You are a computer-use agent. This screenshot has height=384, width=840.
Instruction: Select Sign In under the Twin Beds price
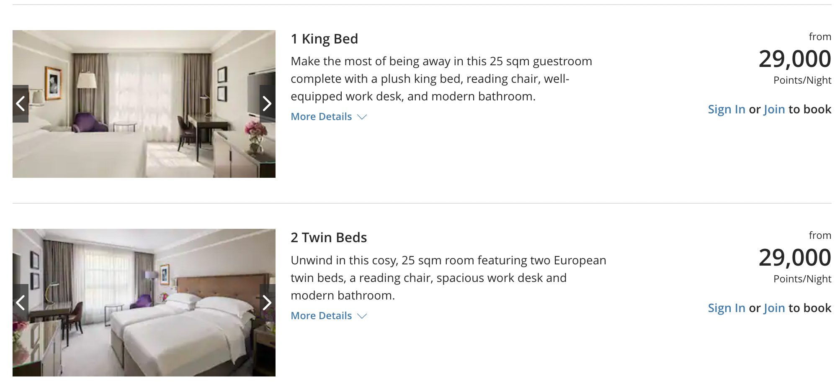727,308
